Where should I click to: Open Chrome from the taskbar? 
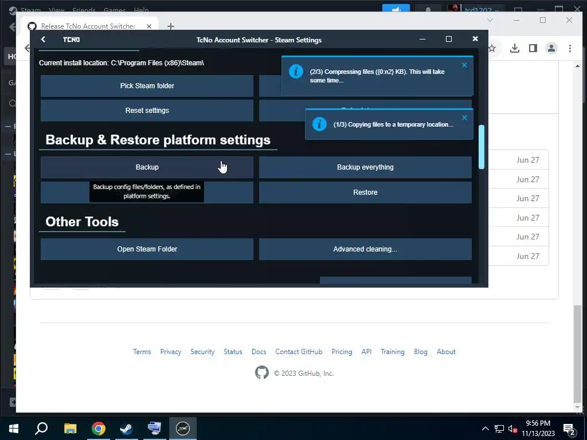click(99, 429)
